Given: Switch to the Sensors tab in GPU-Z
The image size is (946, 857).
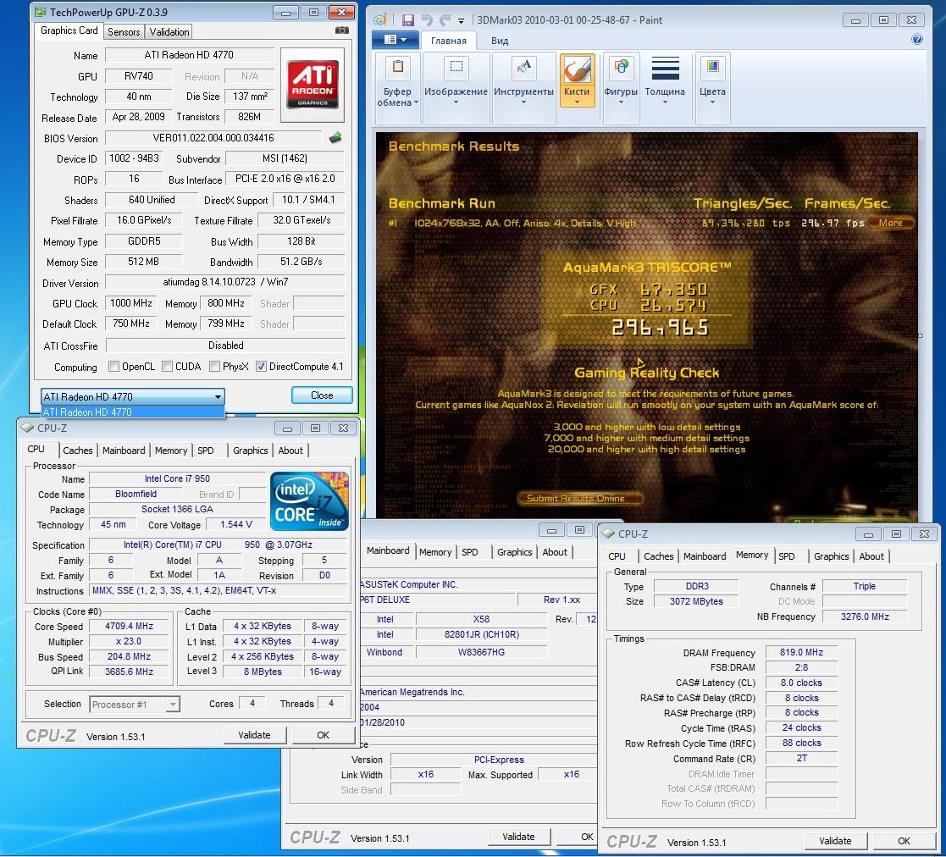Looking at the screenshot, I should pyautogui.click(x=124, y=32).
